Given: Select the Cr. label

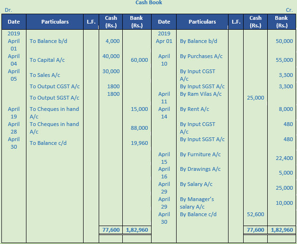Looking at the screenshot, I should click(289, 10).
